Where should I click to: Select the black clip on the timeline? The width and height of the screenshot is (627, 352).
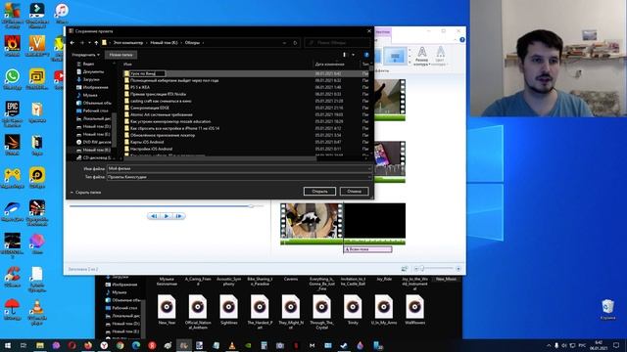click(x=374, y=221)
